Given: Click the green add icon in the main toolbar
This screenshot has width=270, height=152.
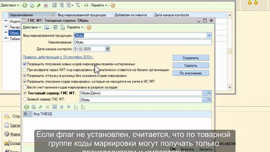Looking at the screenshot, I should (25, 5).
